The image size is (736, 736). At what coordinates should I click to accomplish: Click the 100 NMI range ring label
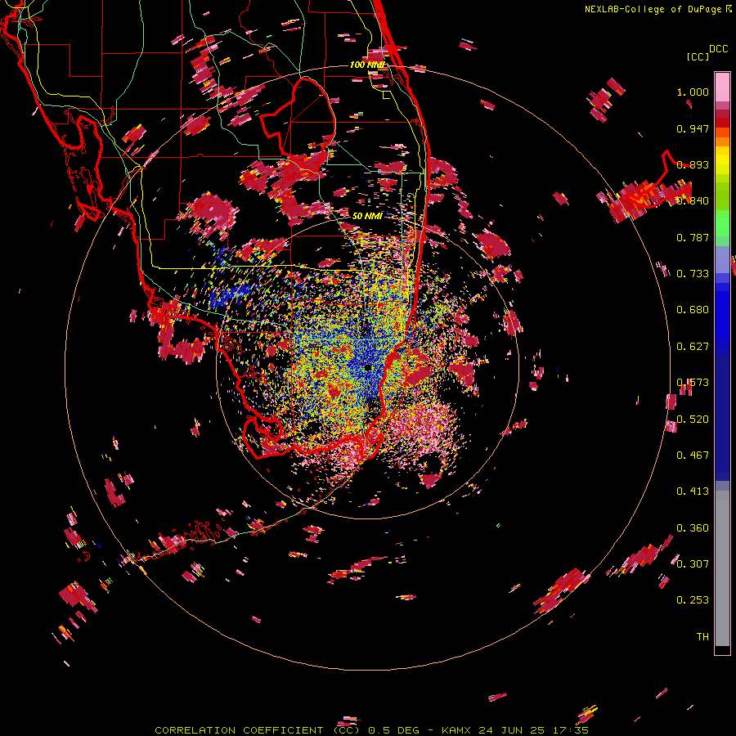pos(368,65)
